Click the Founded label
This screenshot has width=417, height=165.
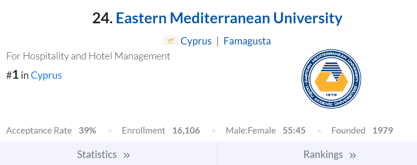tap(348, 131)
